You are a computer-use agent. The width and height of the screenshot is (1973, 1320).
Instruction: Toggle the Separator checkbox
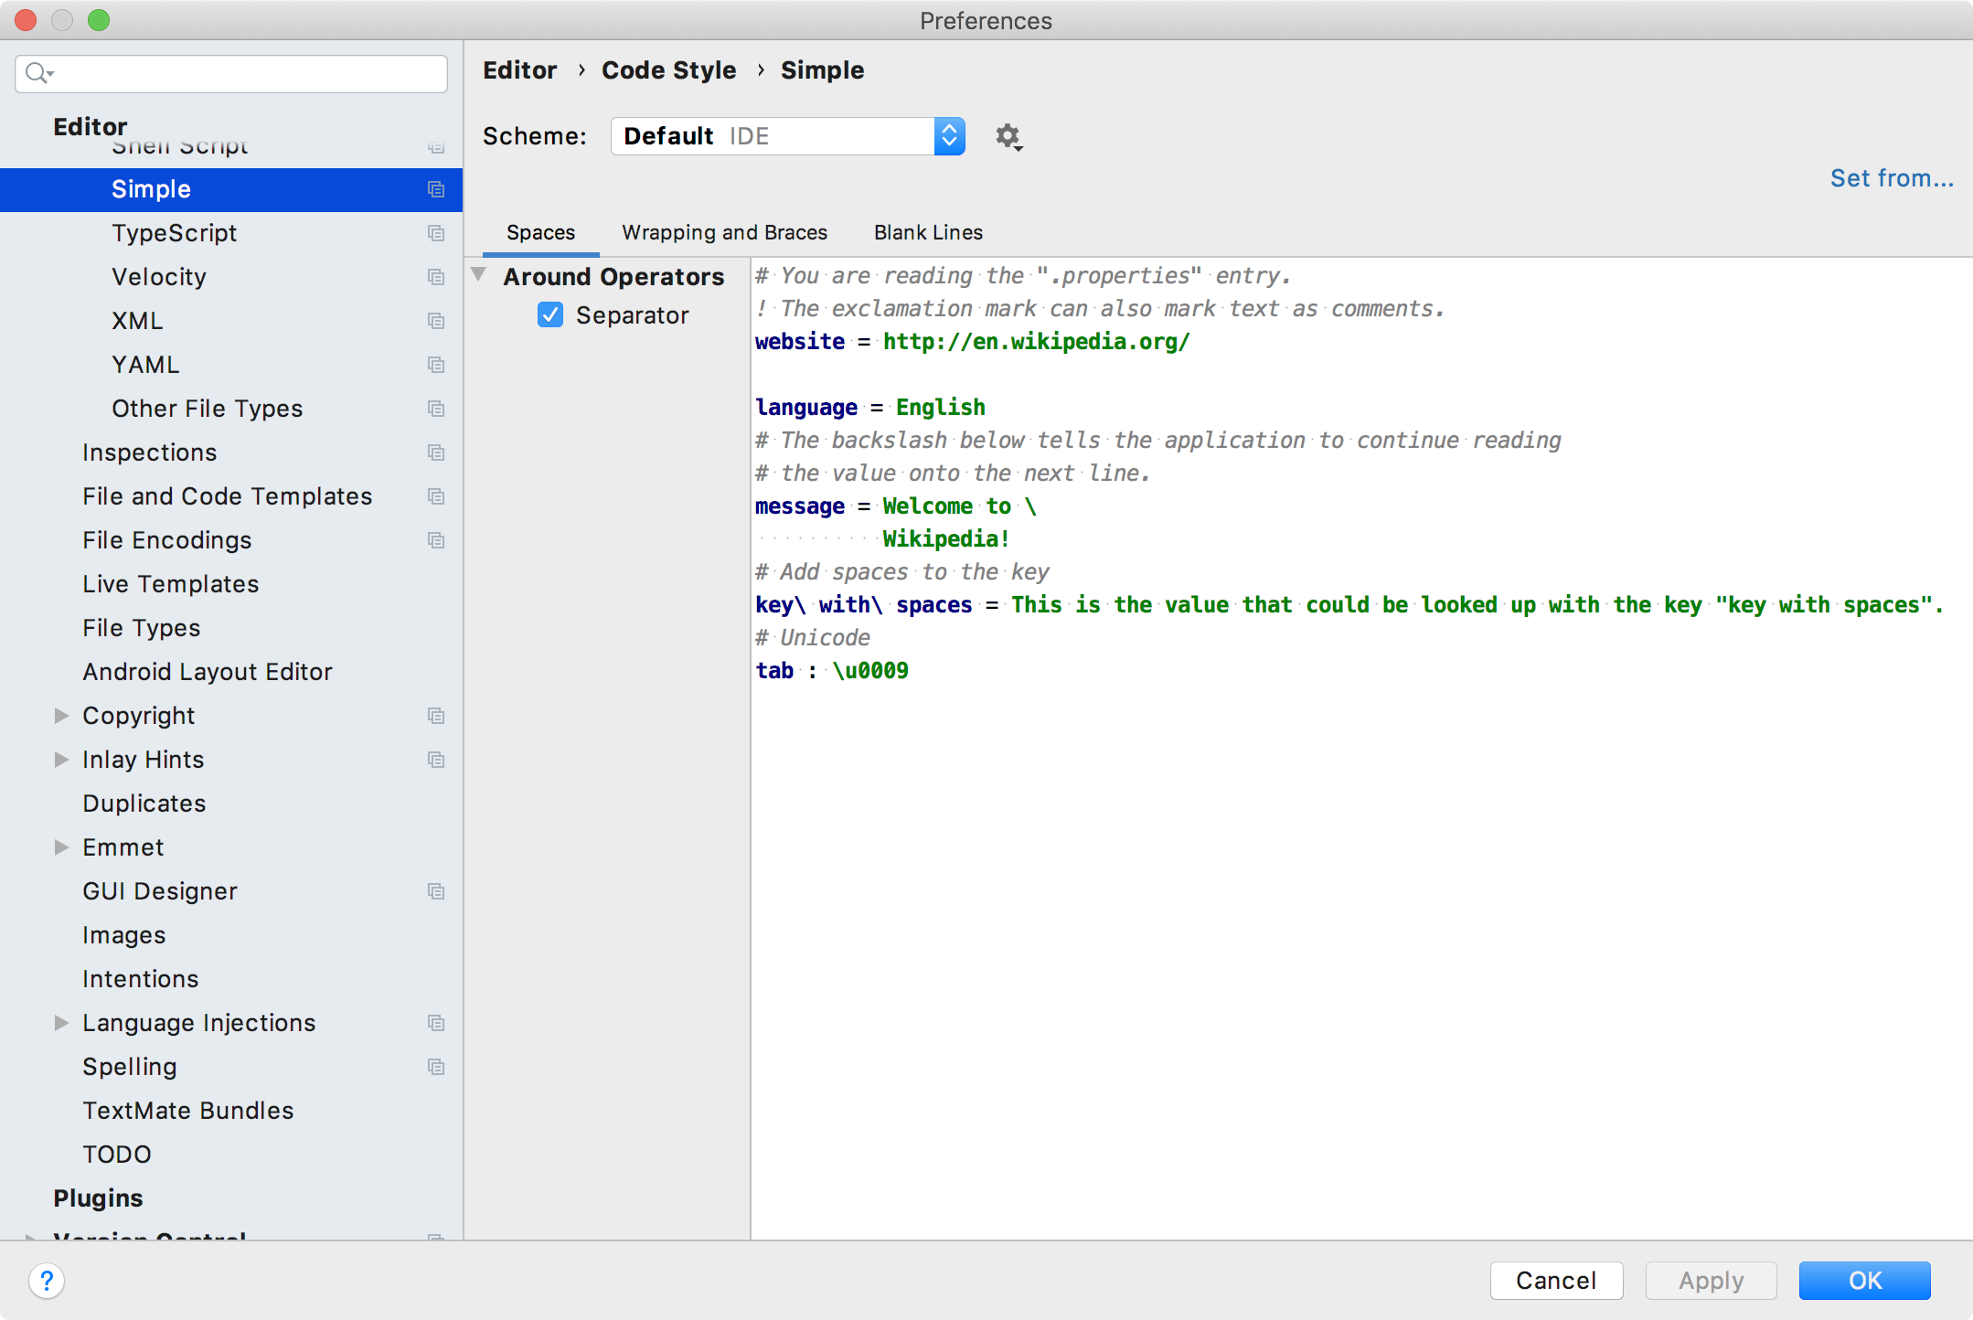[x=550, y=315]
